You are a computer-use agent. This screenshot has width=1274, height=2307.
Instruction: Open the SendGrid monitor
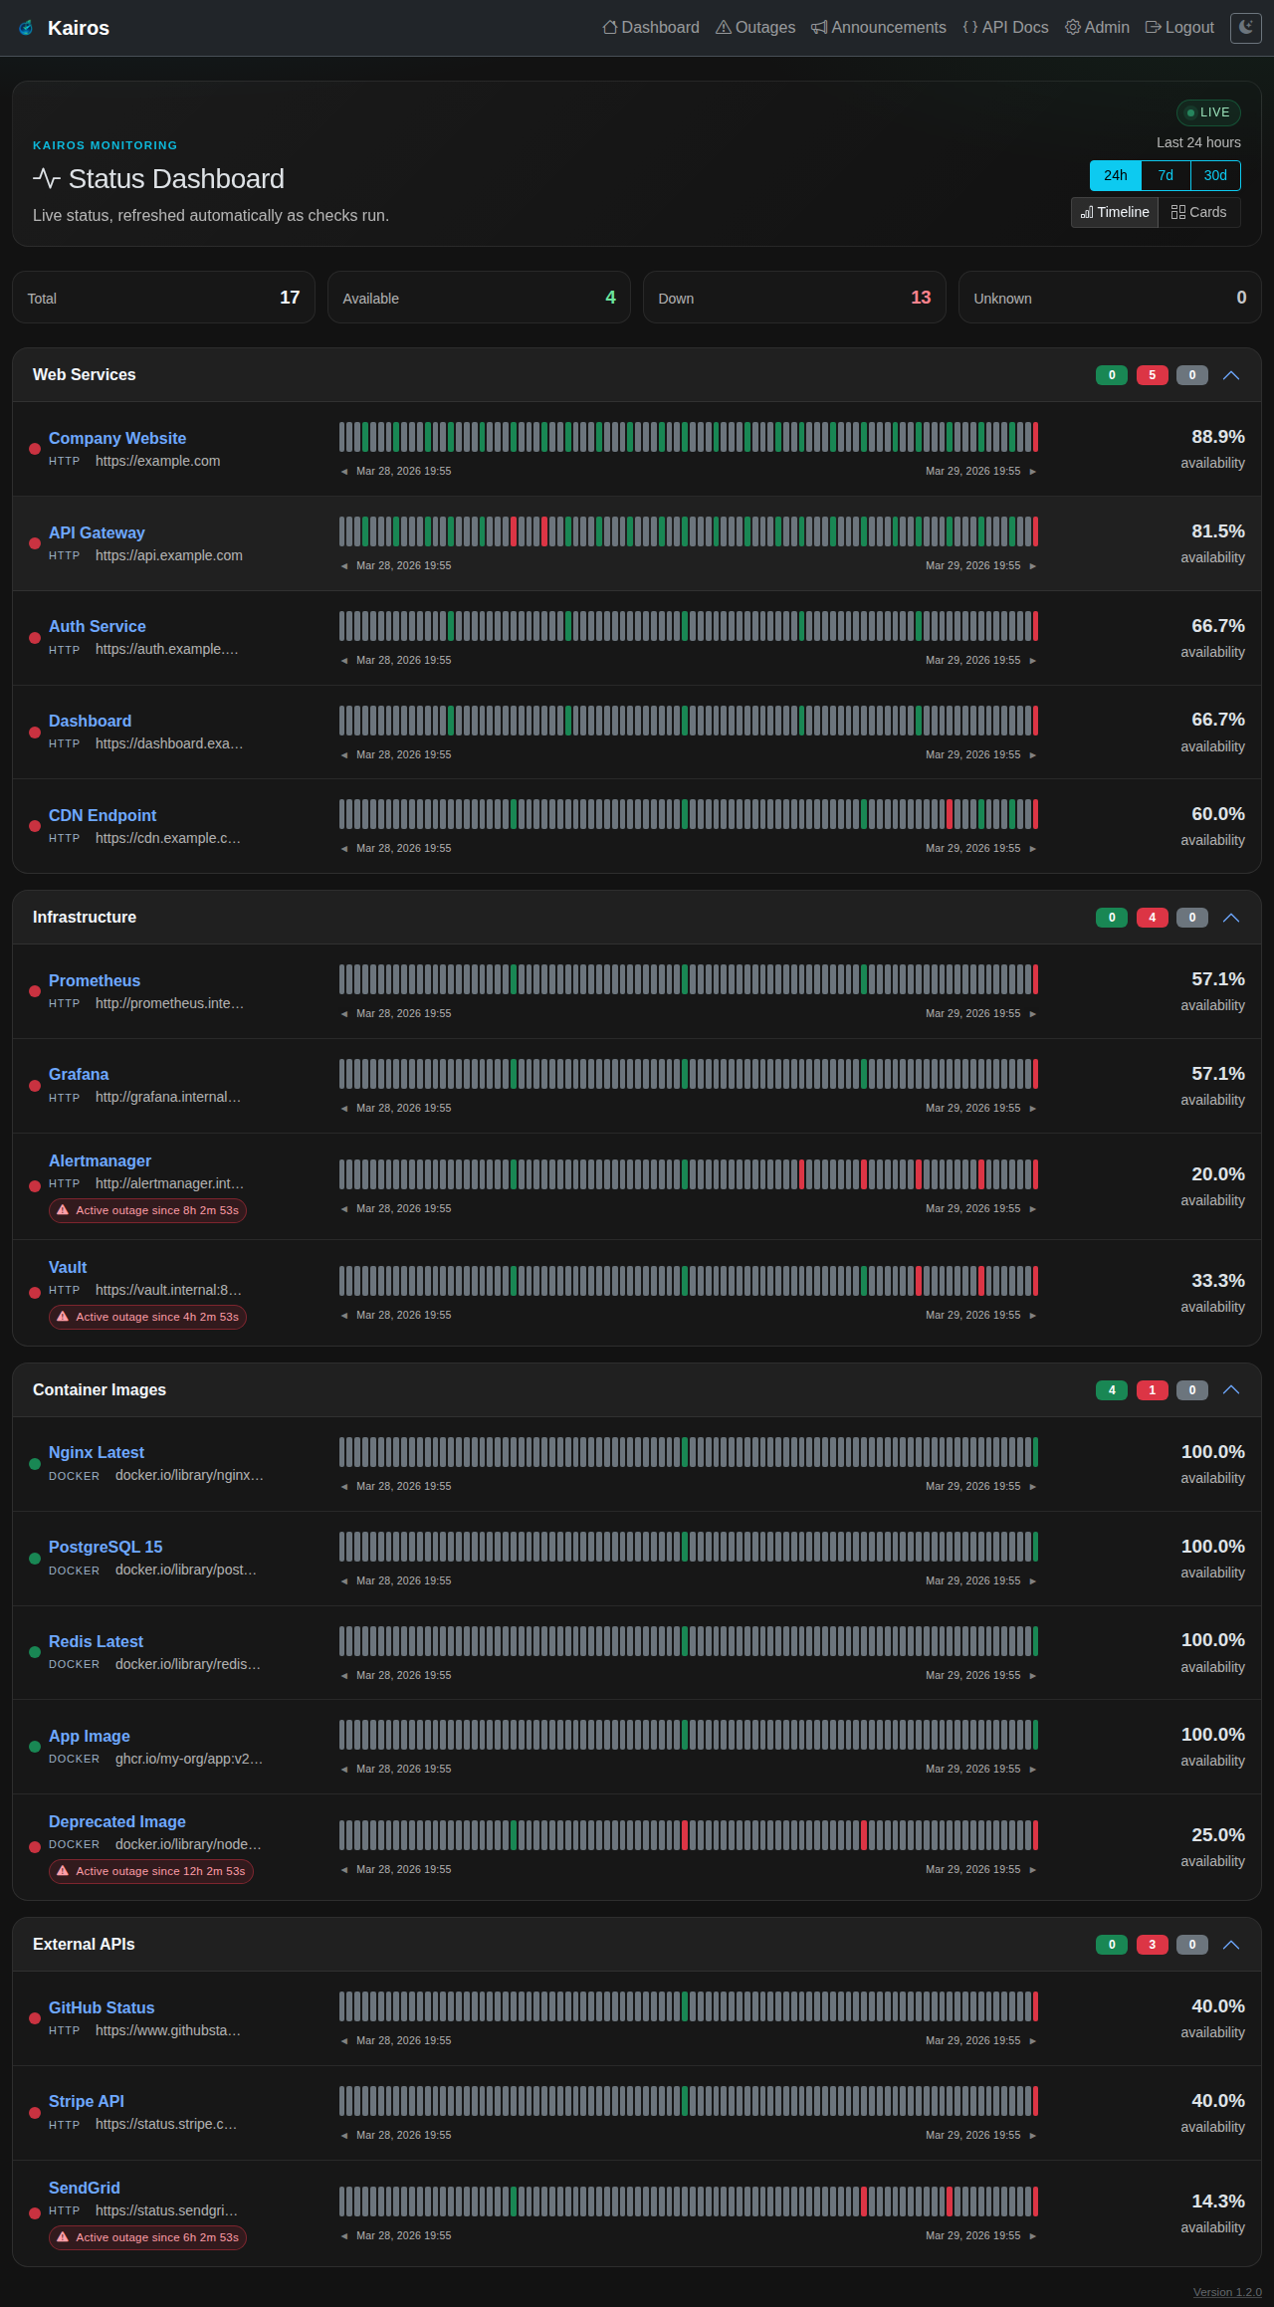(x=85, y=2188)
